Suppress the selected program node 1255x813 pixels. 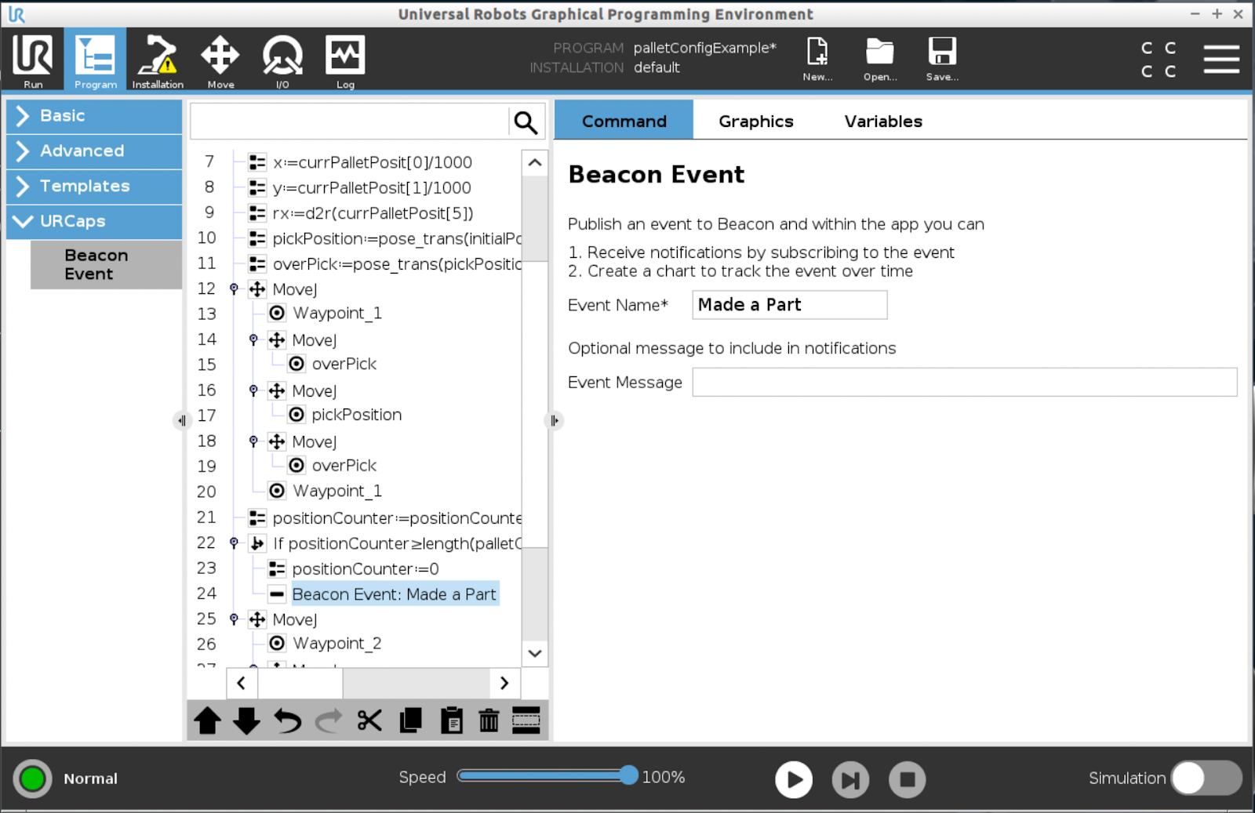click(526, 720)
